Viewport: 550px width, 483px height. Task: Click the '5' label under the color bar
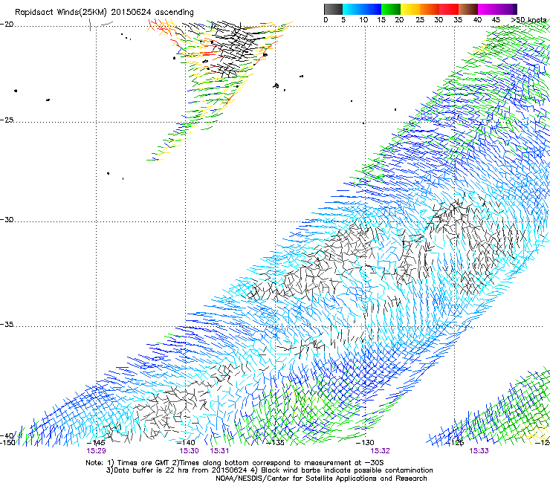coord(343,19)
